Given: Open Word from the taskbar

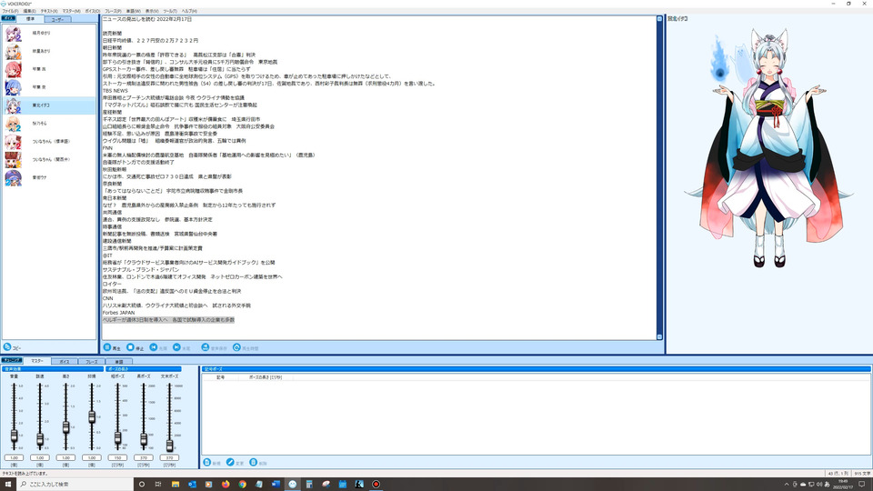Looking at the screenshot, I should [x=276, y=484].
